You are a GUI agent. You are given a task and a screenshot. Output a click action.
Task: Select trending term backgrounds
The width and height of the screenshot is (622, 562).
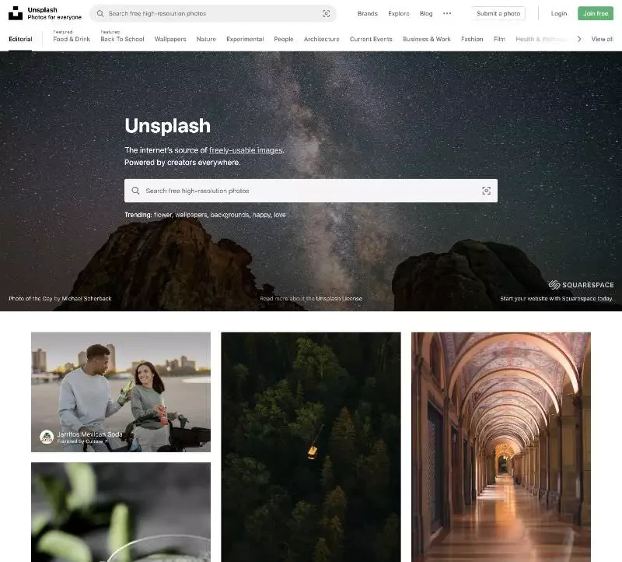click(230, 215)
